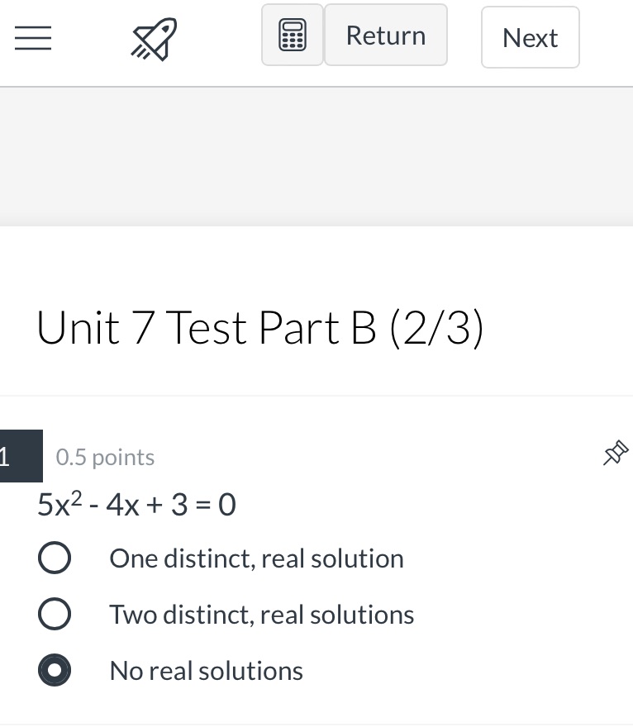Click the selected "No real solutions" radio
Screen dimensions: 633x727
[55, 670]
